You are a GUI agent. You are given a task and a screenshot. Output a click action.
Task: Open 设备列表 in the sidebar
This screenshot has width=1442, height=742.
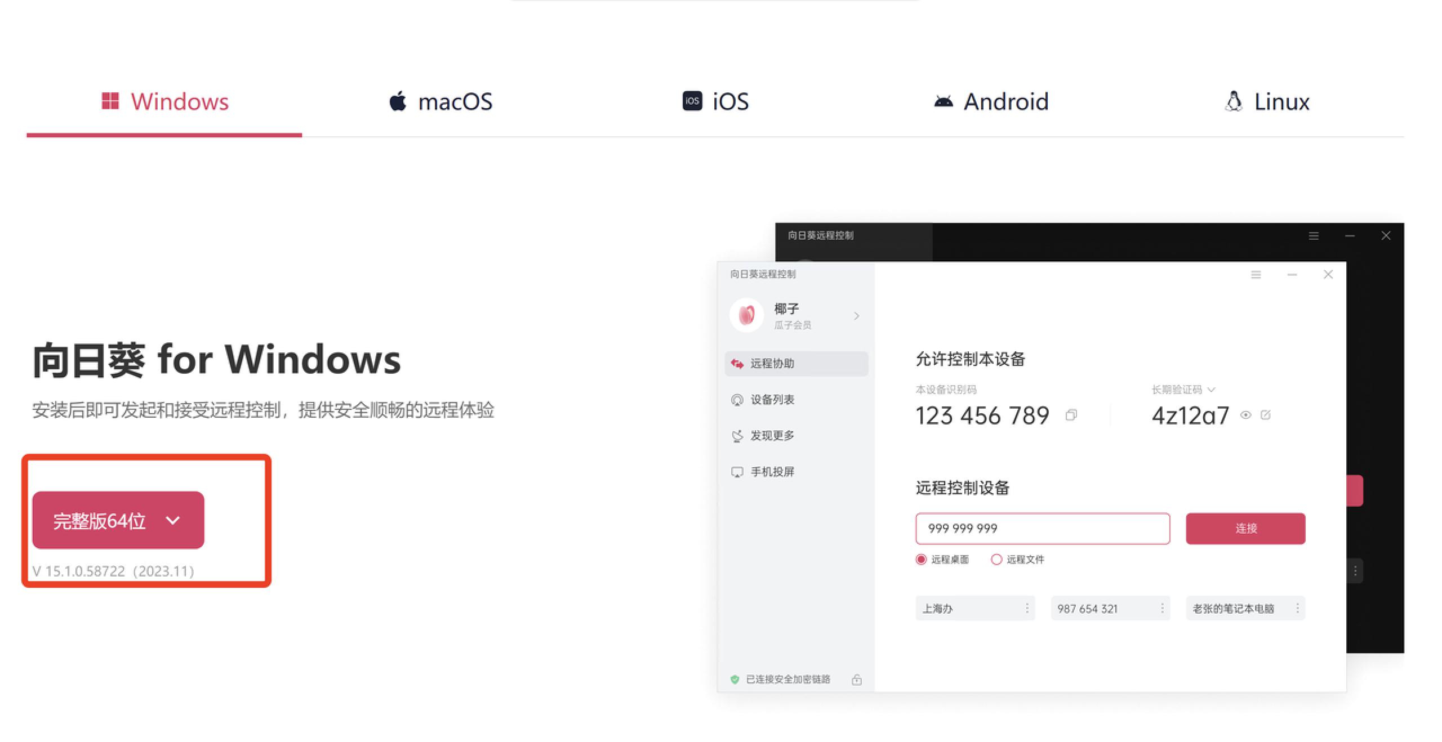796,400
